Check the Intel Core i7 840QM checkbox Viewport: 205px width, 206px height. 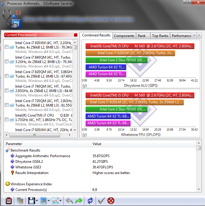[x=7, y=62]
